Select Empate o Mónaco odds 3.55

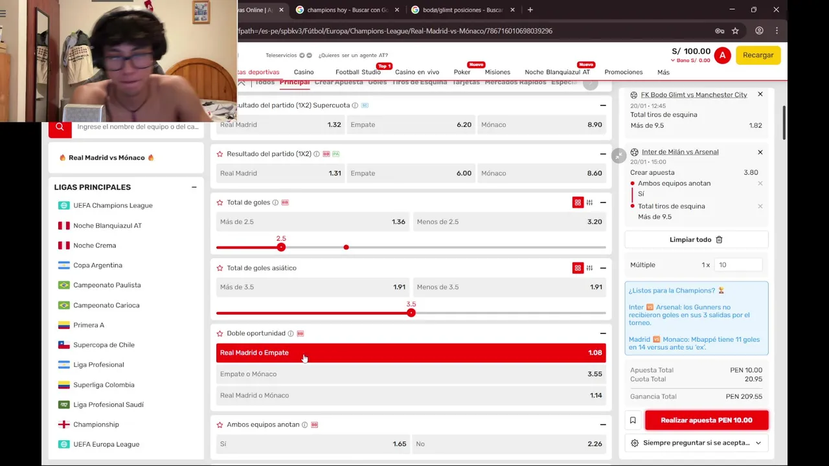tap(411, 374)
